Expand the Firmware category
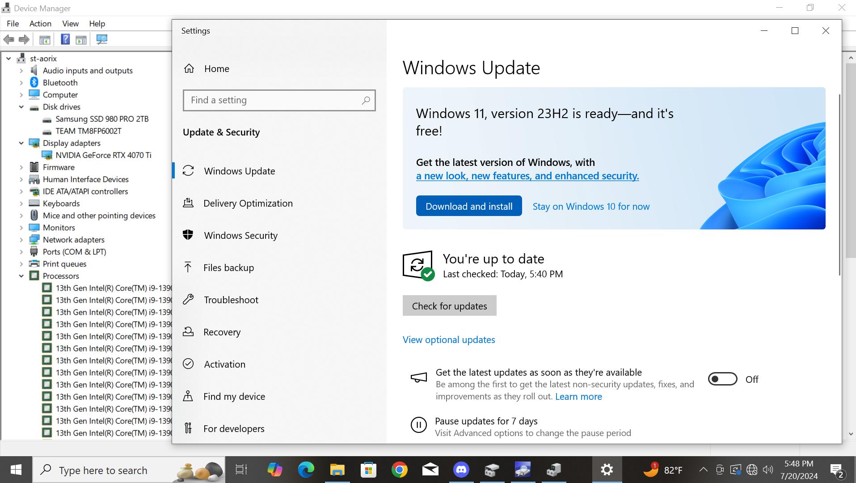This screenshot has height=483, width=856. pos(21,167)
